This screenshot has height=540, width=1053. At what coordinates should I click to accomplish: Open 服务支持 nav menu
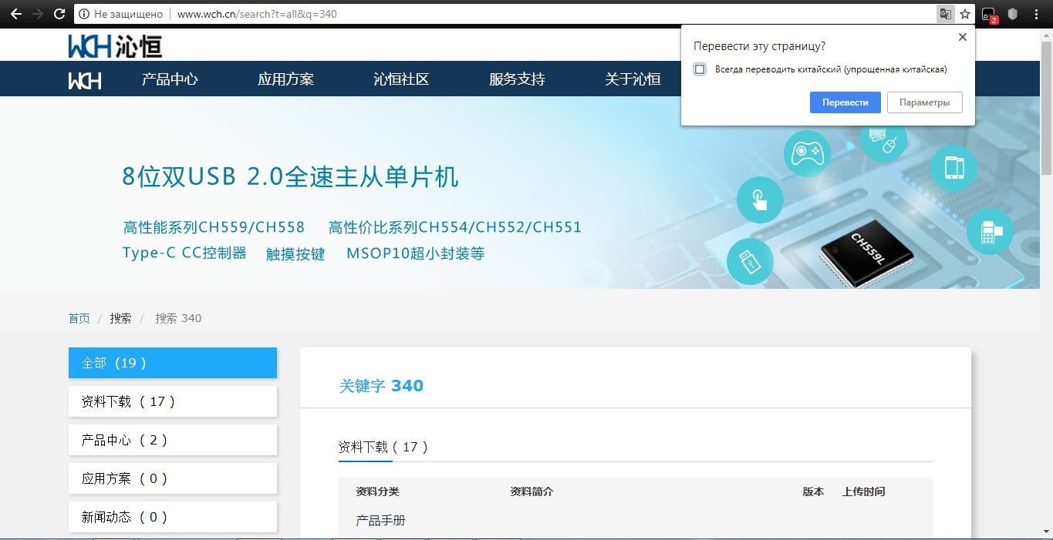click(x=517, y=79)
